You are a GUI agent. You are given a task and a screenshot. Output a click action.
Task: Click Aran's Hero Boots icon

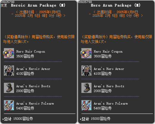tap(86, 88)
